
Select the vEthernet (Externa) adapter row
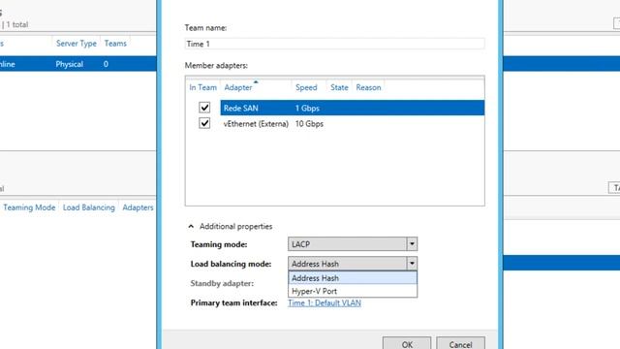point(352,123)
